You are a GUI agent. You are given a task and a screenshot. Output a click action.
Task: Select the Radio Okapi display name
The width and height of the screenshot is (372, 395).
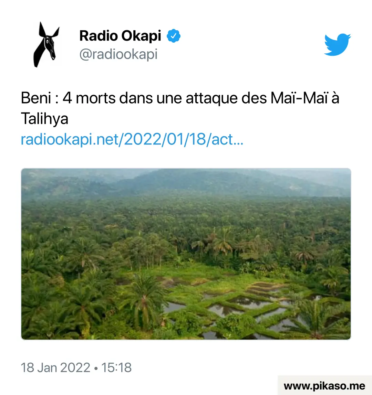(x=120, y=36)
